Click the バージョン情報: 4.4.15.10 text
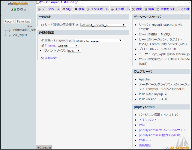The width and height of the screenshot is (192, 150). 159,115
